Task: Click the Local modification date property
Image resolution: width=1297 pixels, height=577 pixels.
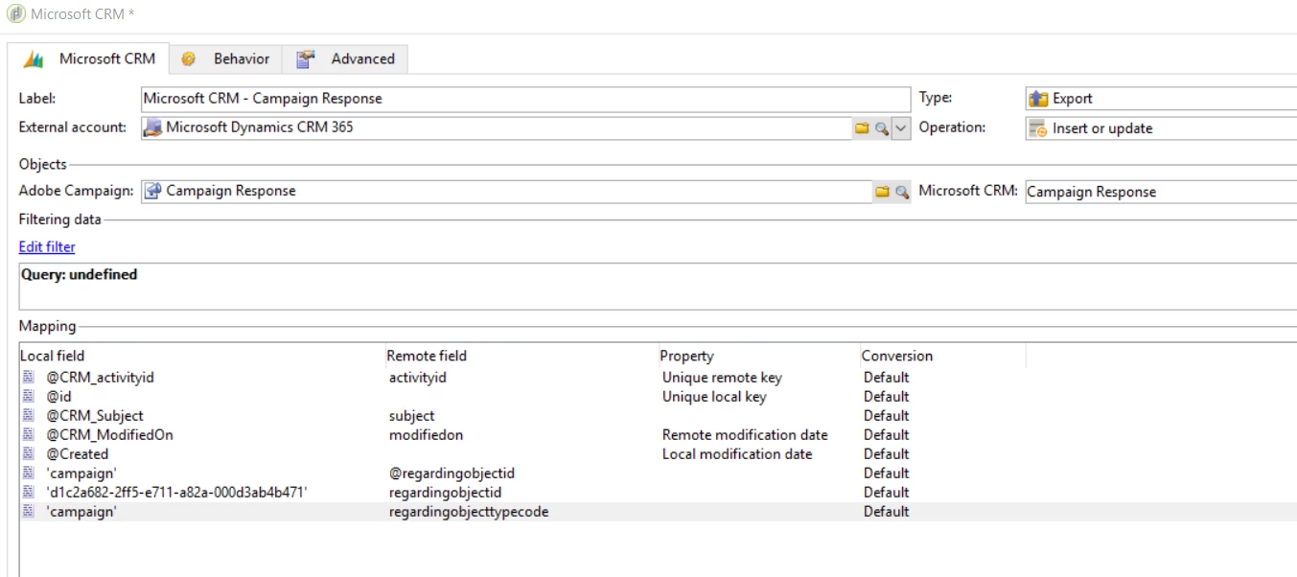Action: pos(737,454)
